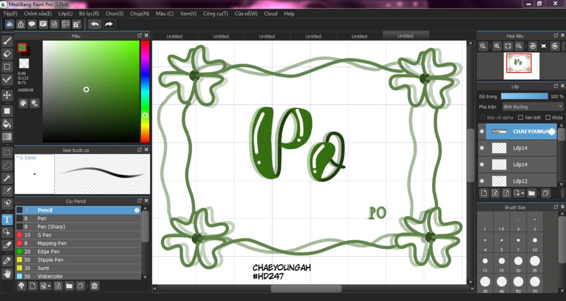
Task: Enable the Xén bớt checkbox
Action: 521,118
